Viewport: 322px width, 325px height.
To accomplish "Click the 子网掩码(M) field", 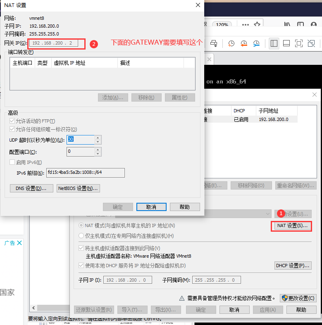I will click(217, 280).
